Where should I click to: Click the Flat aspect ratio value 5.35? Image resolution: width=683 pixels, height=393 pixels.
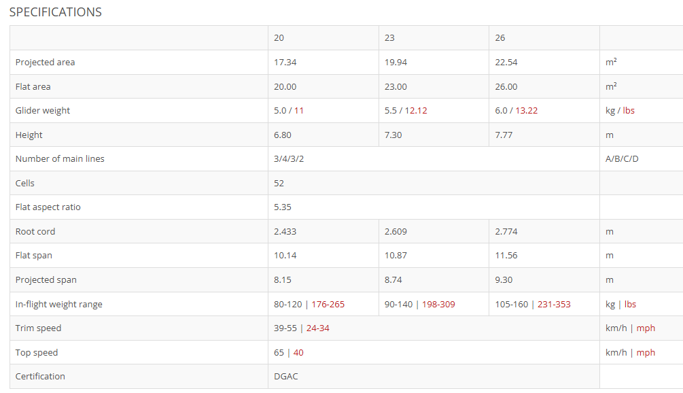click(x=283, y=207)
